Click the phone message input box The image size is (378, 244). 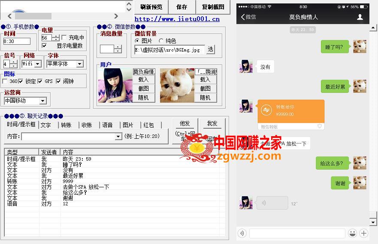pyautogui.click(x=297, y=233)
